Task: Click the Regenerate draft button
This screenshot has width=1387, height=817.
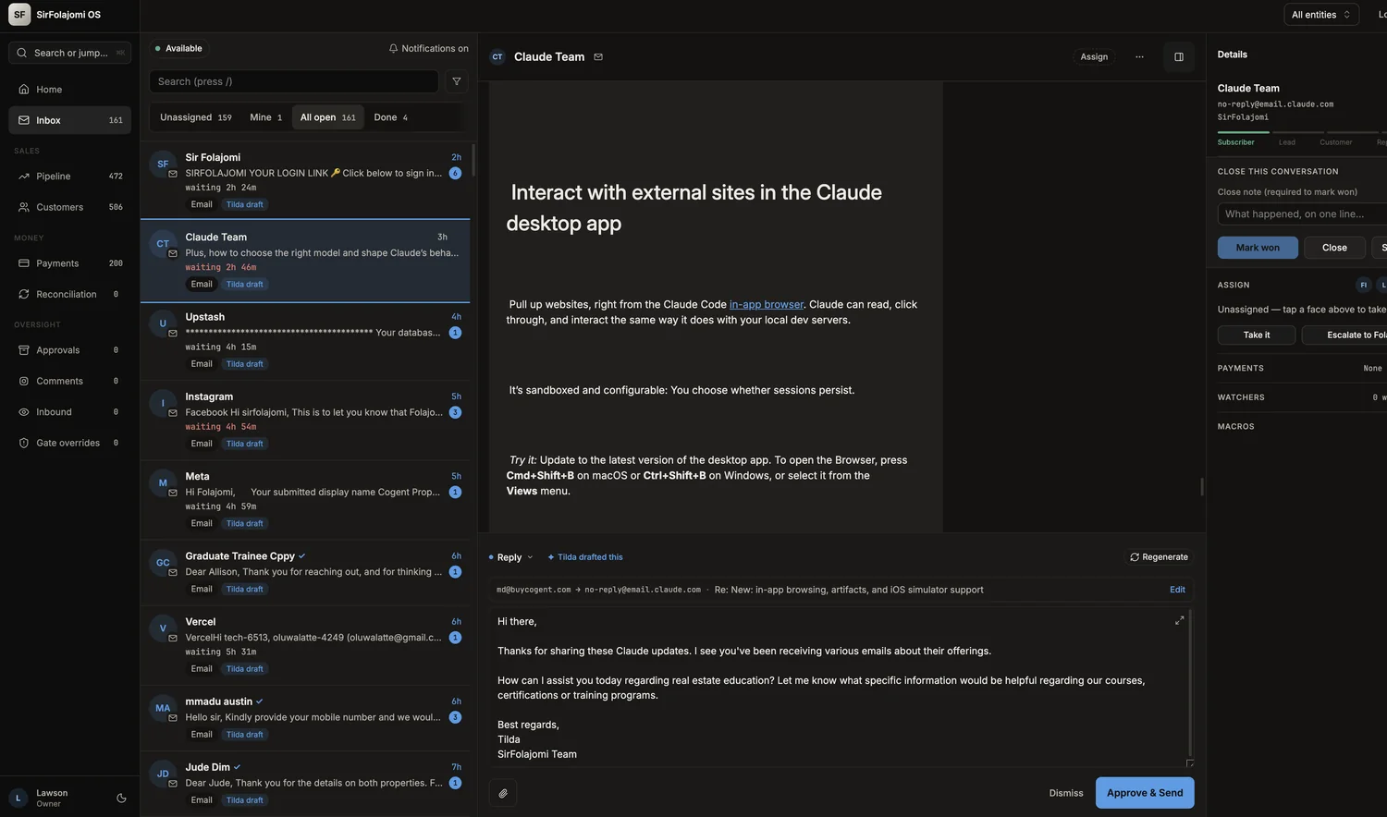Action: [1159, 557]
